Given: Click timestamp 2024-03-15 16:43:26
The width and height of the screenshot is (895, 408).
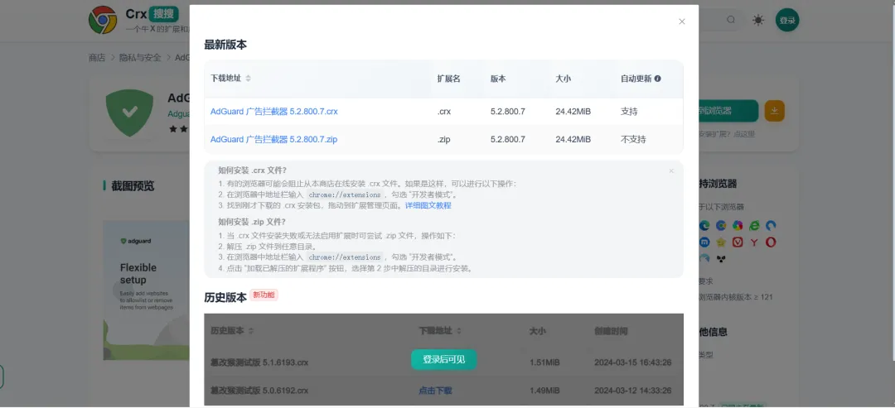Looking at the screenshot, I should point(632,362).
